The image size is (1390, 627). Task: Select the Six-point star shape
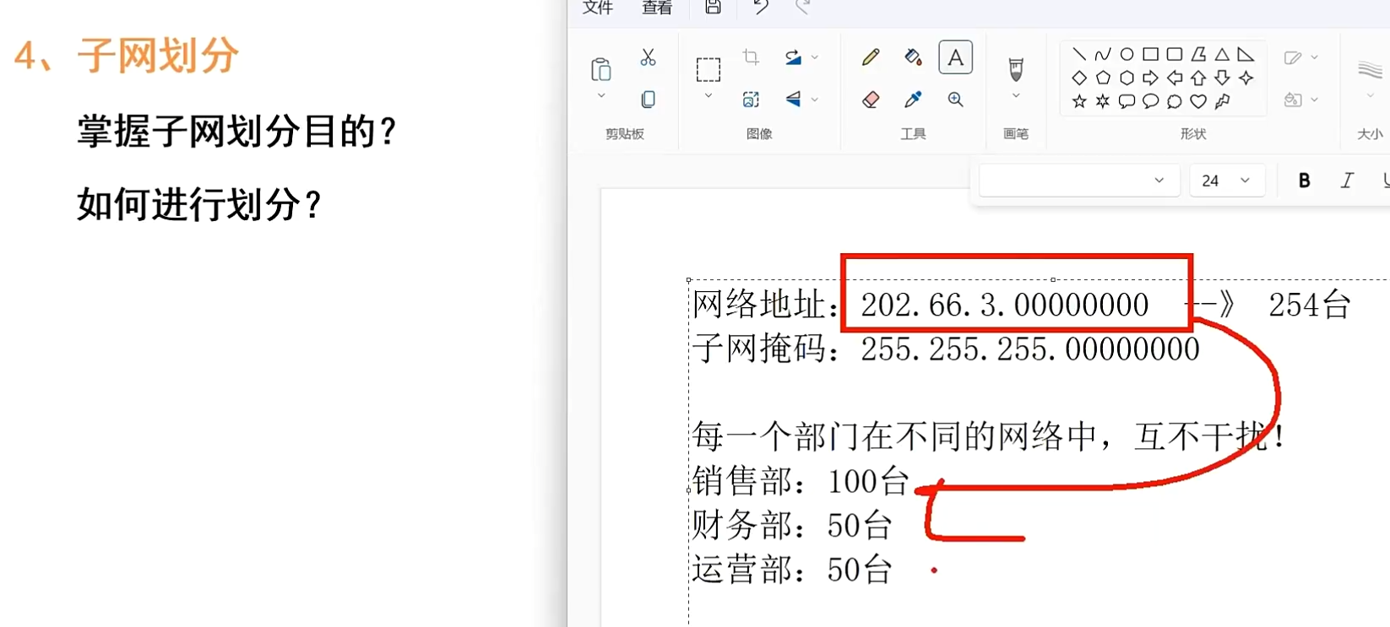tap(1103, 101)
